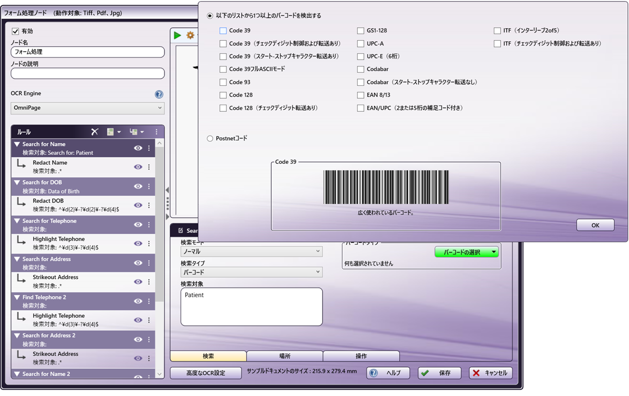Click the left-pointing collapse arrow on the panel splitter

[x=168, y=189]
